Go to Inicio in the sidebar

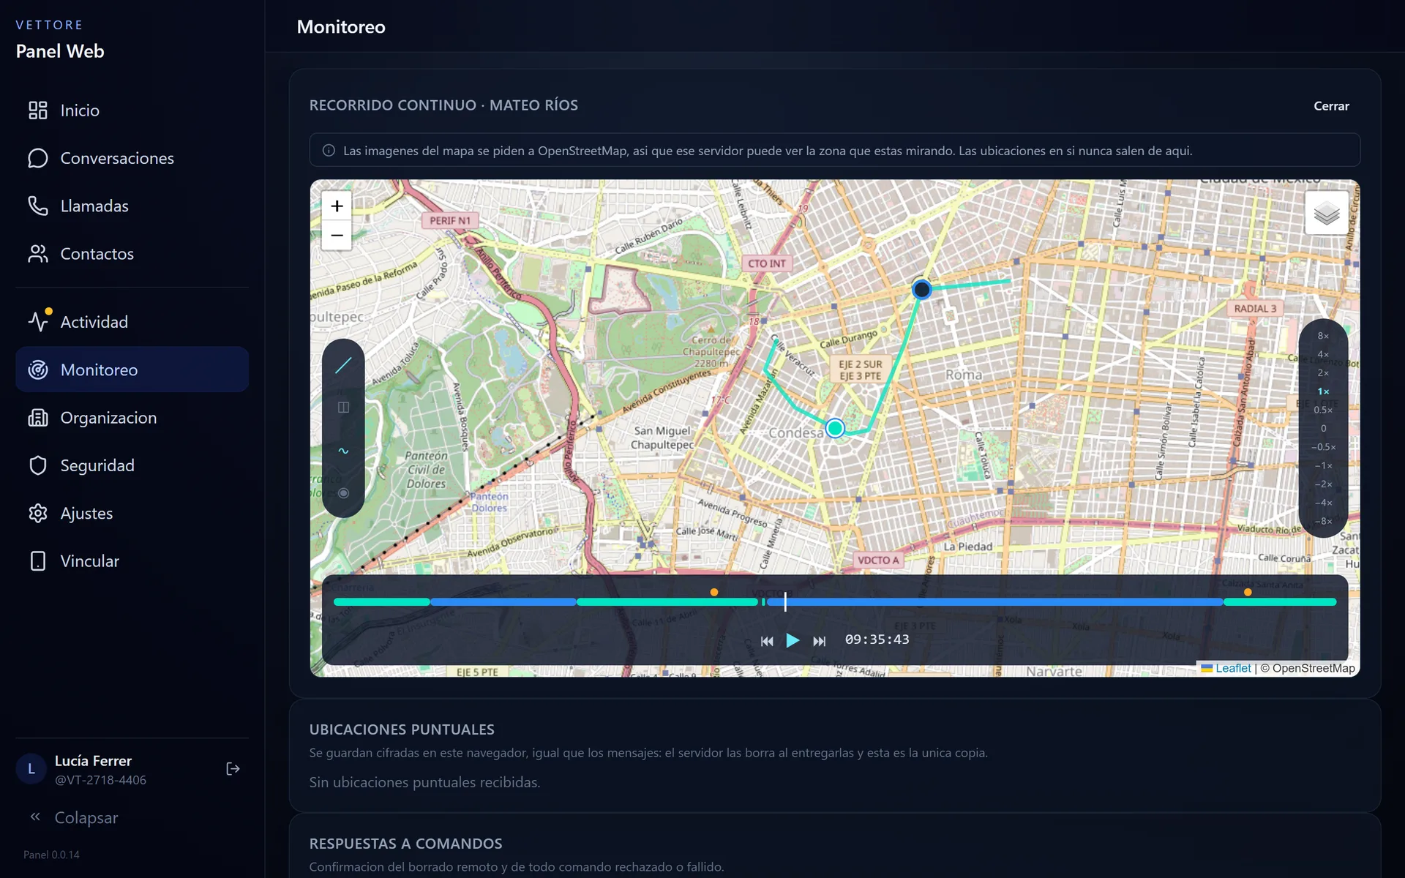tap(132, 110)
